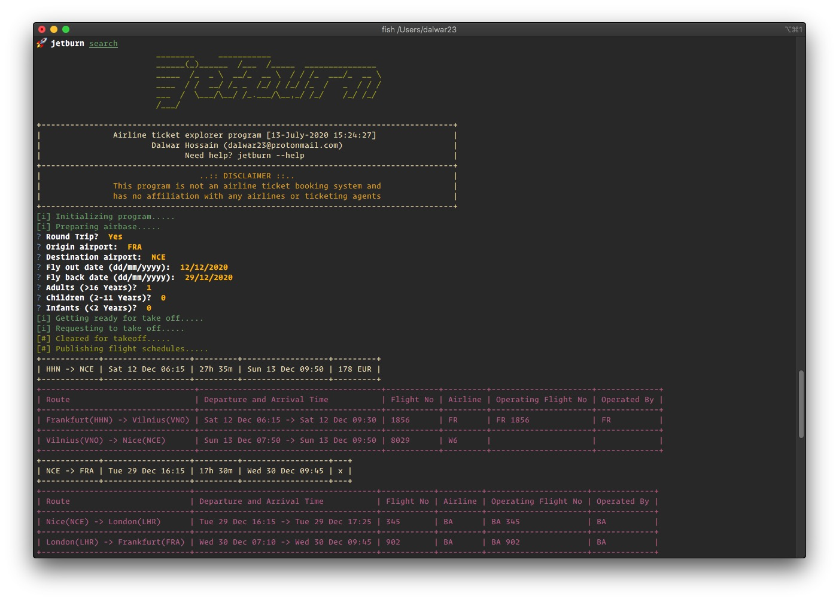Click 'Need help? jetburn --help' line
The height and width of the screenshot is (602, 839).
pyautogui.click(x=245, y=156)
